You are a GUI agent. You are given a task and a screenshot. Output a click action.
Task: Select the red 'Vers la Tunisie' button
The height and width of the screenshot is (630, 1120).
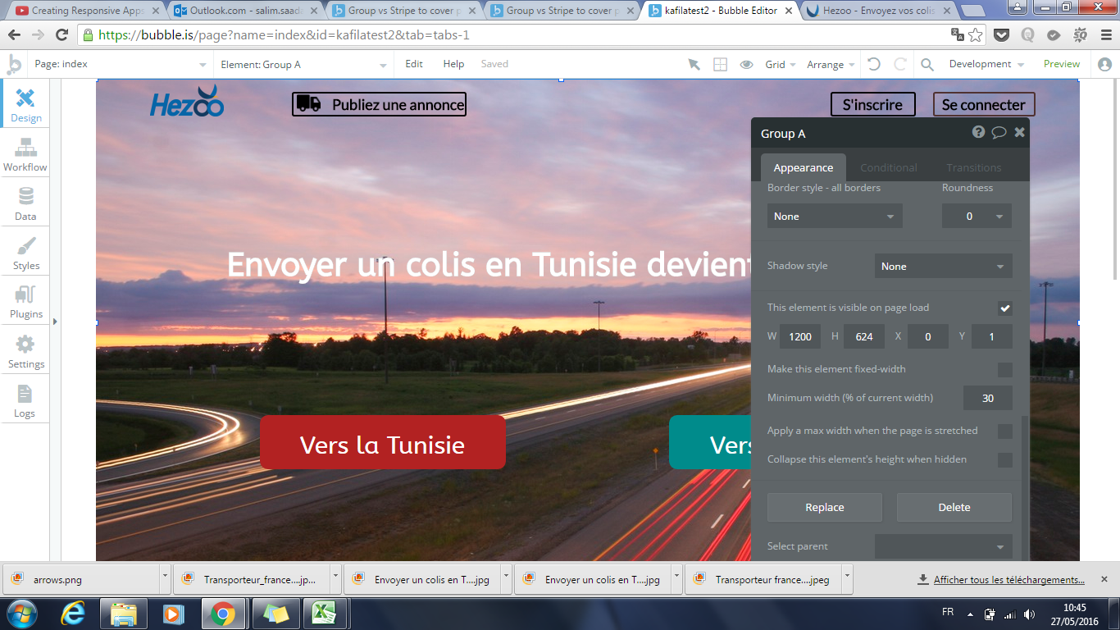383,442
